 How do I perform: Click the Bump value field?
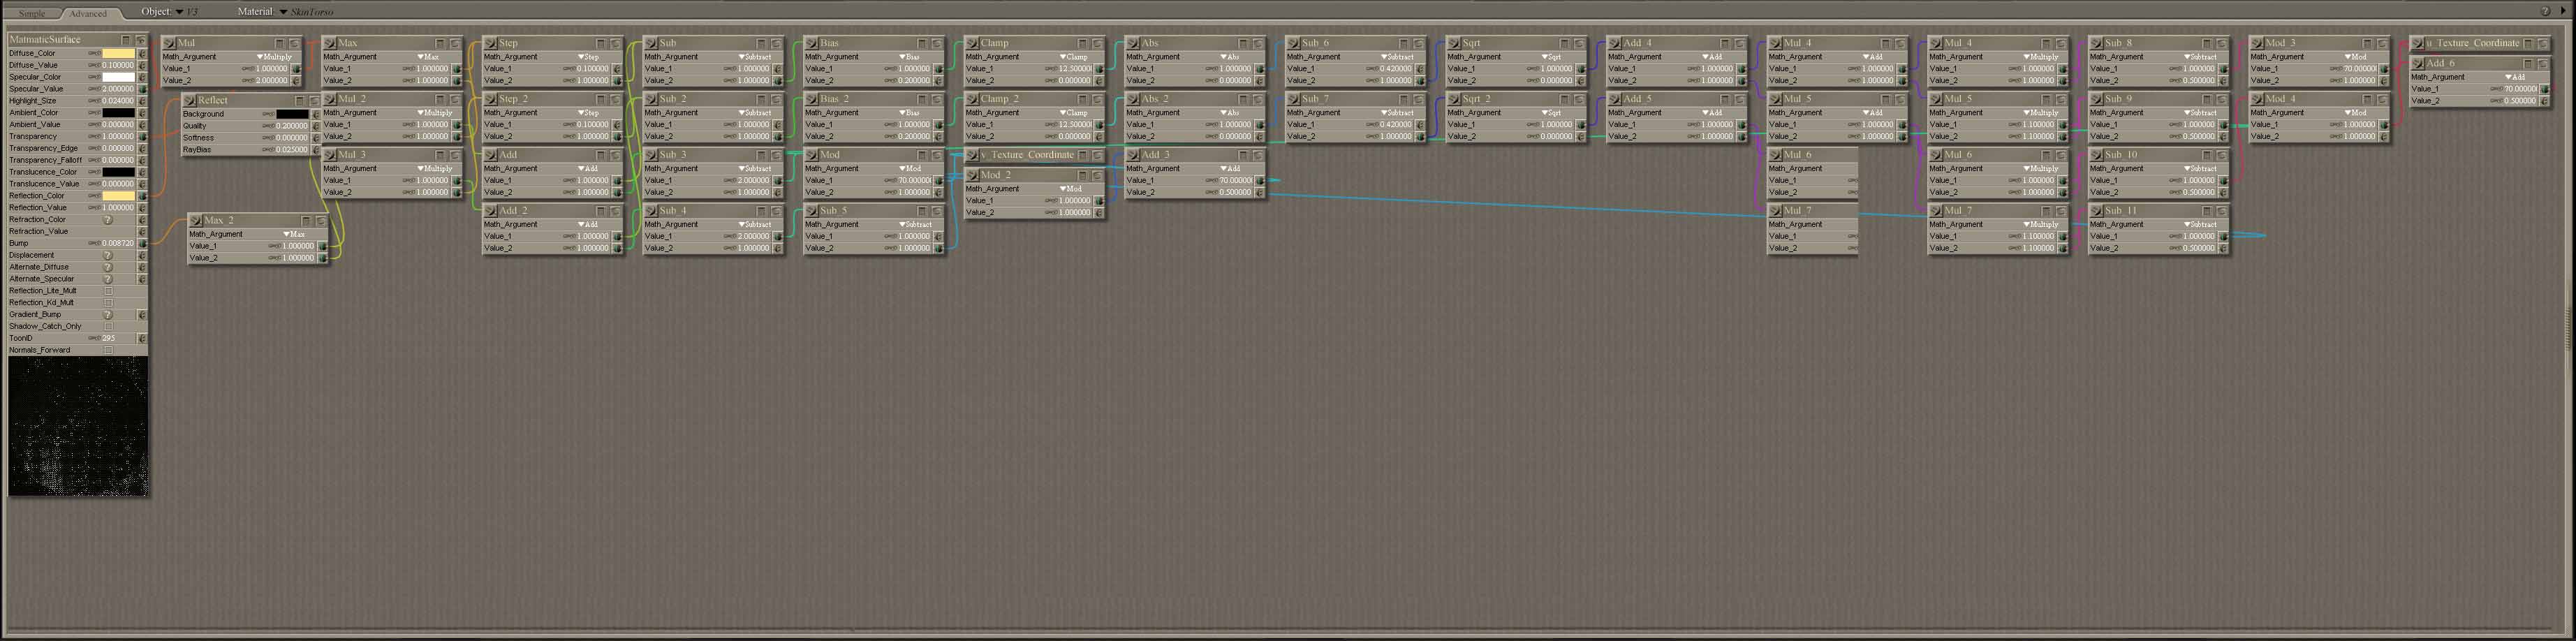pos(118,244)
